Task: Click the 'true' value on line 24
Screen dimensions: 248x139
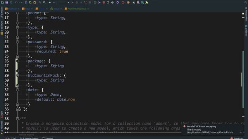Action: pos(64,51)
